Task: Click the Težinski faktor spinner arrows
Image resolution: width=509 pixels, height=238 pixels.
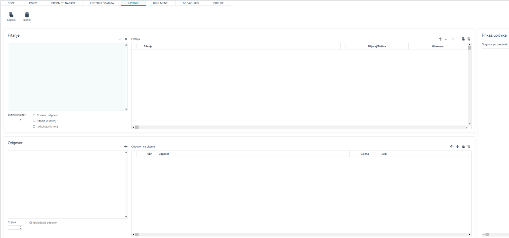Action: [x=21, y=120]
